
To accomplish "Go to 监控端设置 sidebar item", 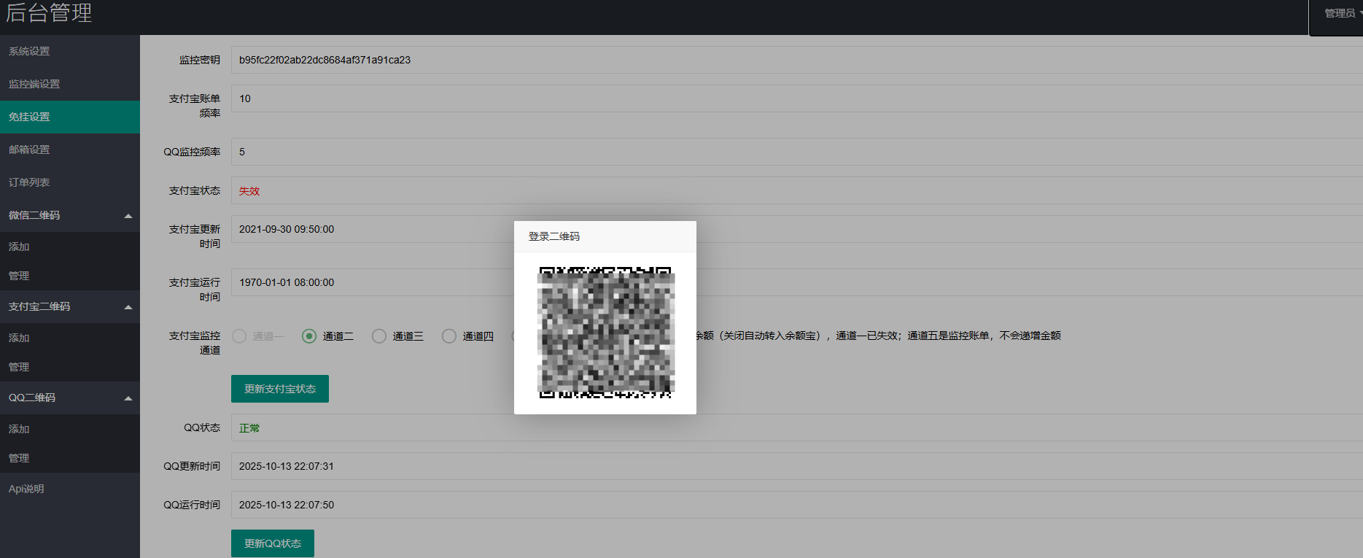I will pos(34,84).
